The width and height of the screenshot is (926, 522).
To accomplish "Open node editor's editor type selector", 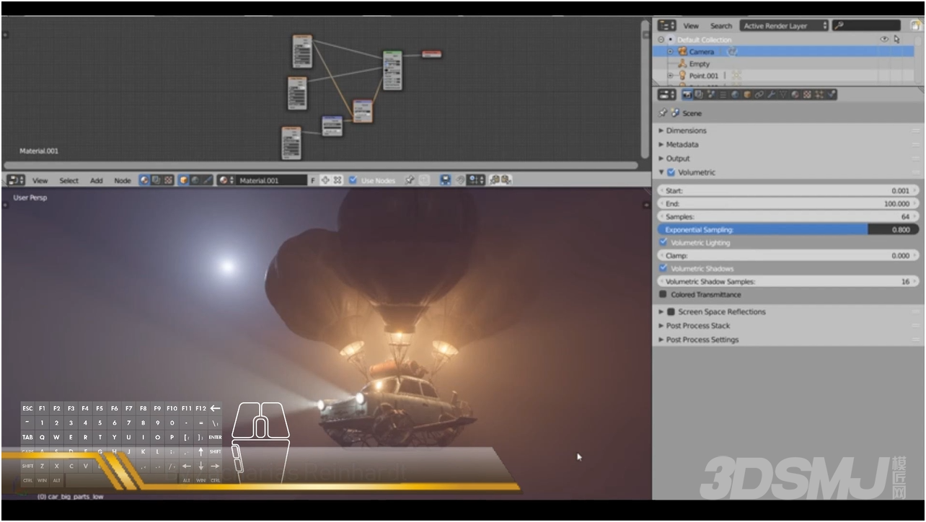I will point(16,180).
